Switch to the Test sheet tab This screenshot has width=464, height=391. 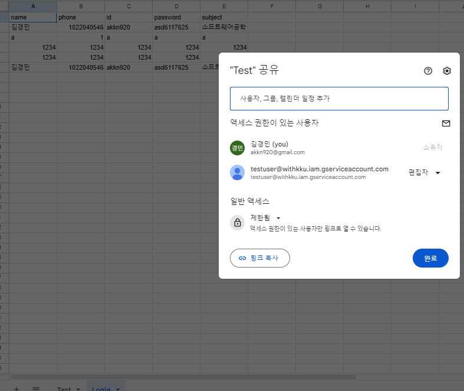click(x=64, y=389)
